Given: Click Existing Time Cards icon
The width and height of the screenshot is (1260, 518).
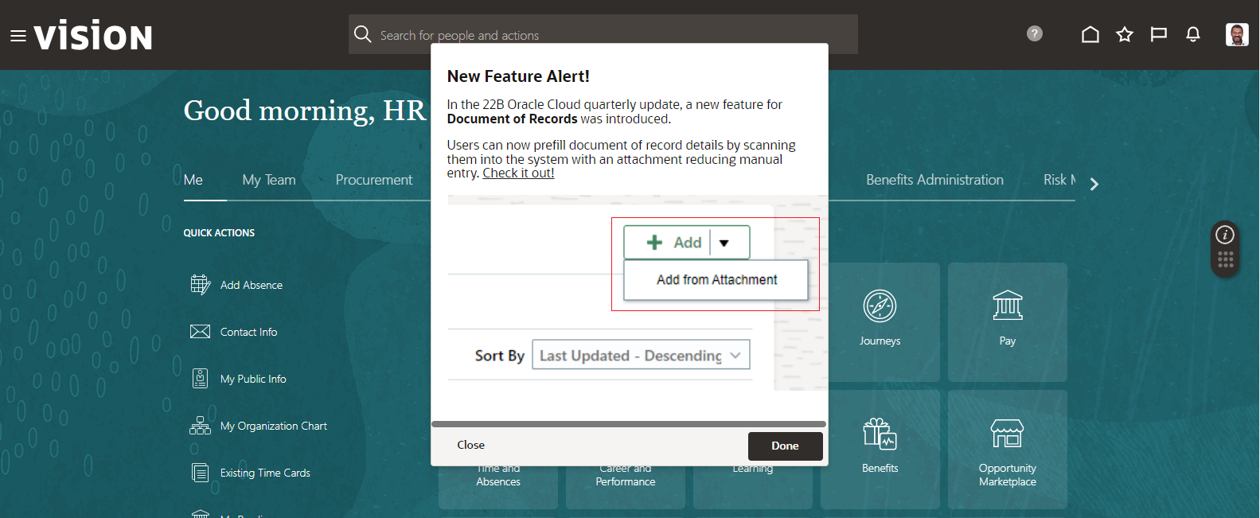Looking at the screenshot, I should pyautogui.click(x=201, y=473).
